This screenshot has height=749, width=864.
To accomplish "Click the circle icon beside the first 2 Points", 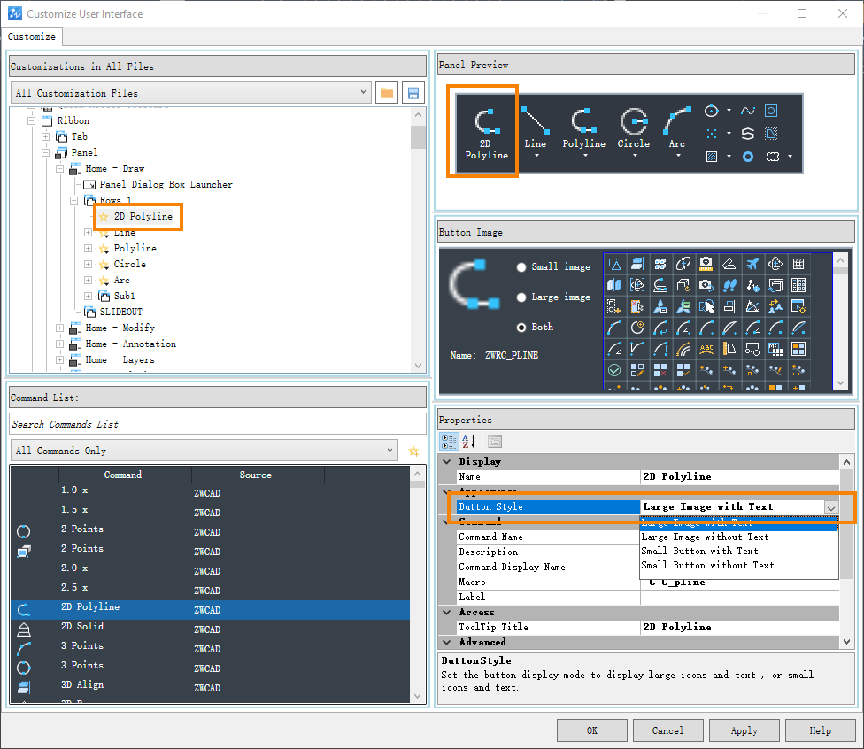I will click(24, 531).
